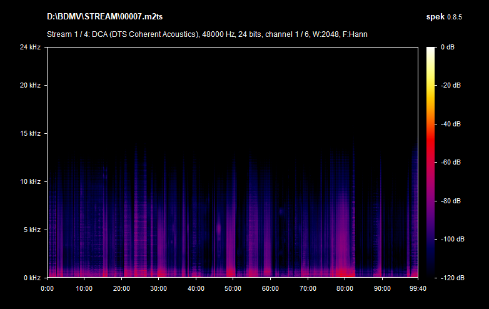Viewport: 489px width, 309px height.
Task: Click the 24 kHz frequency axis label
Action: tap(29, 47)
